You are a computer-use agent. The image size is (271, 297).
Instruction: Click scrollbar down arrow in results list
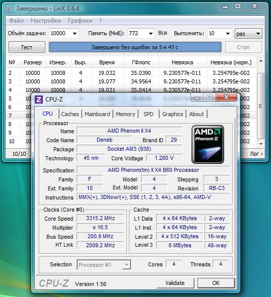[x=261, y=144]
